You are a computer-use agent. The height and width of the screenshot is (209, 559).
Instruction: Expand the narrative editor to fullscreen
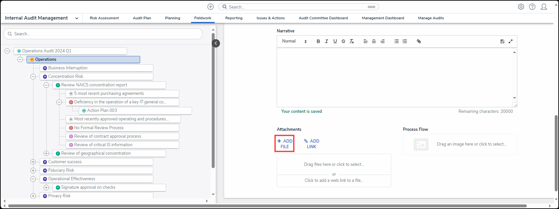pos(511,42)
